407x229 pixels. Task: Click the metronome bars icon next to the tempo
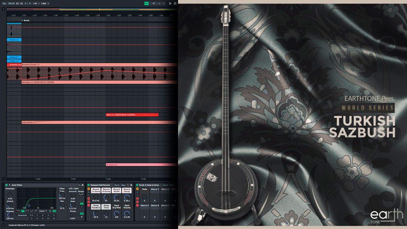point(18,3)
